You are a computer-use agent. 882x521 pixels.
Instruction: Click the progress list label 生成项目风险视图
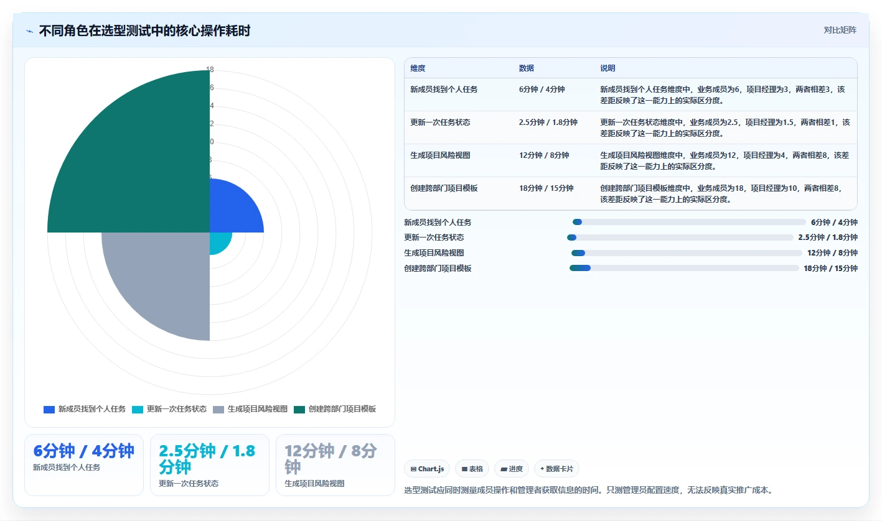pyautogui.click(x=434, y=253)
